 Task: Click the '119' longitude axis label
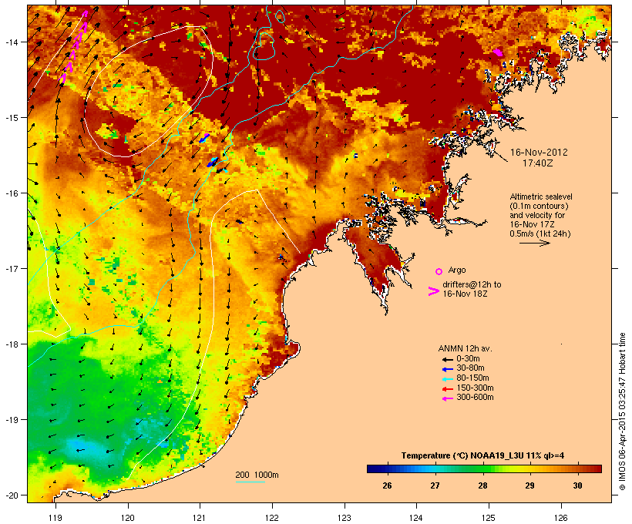pyautogui.click(x=55, y=518)
